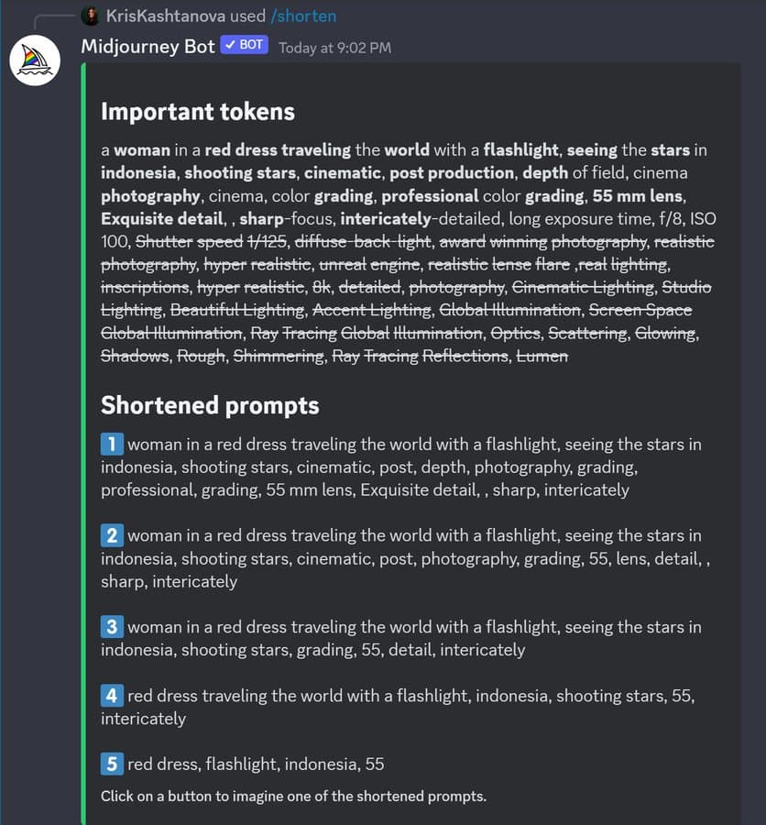Click the footer text about imagine buttons
766x825 pixels.
coord(293,796)
